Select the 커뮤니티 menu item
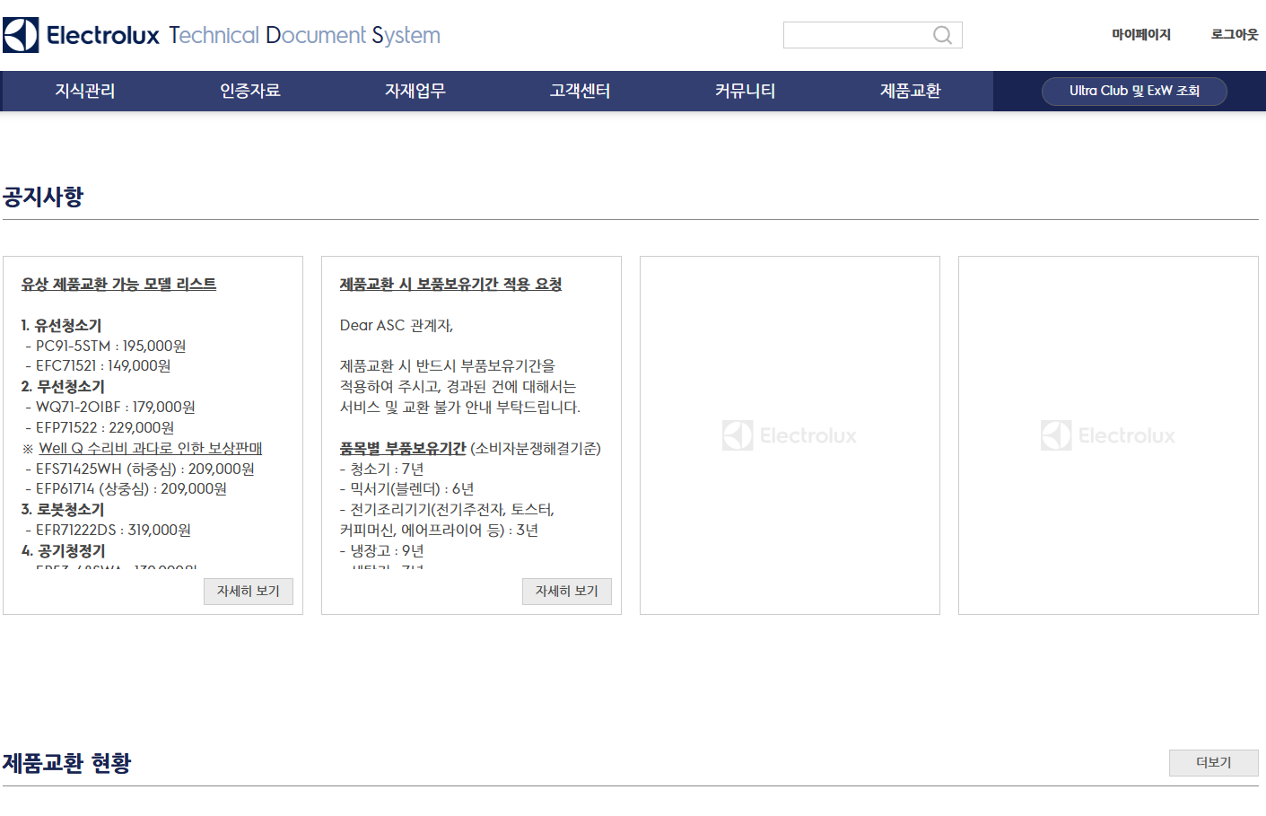Viewport: 1266px width, 816px height. (x=743, y=91)
